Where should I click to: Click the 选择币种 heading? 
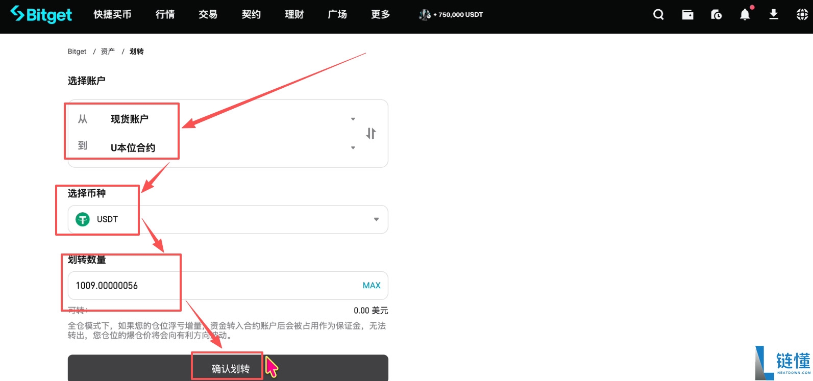(x=87, y=193)
